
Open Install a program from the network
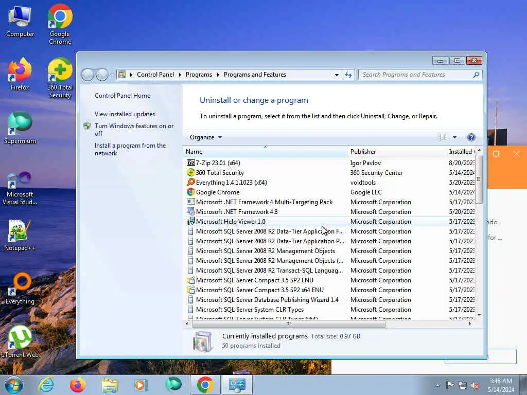130,149
